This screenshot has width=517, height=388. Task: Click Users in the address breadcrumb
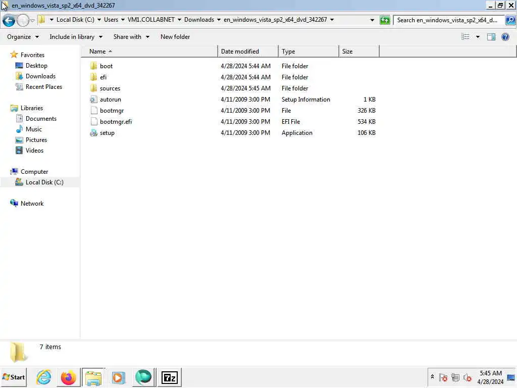coord(111,20)
